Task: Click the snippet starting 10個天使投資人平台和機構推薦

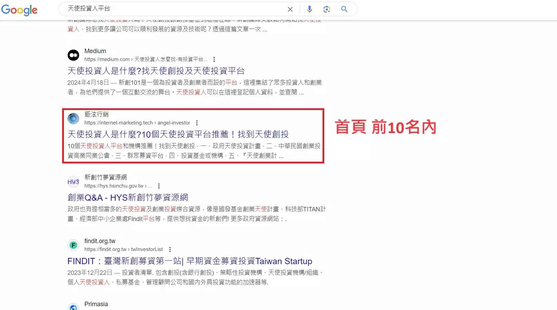Action: 194,151
